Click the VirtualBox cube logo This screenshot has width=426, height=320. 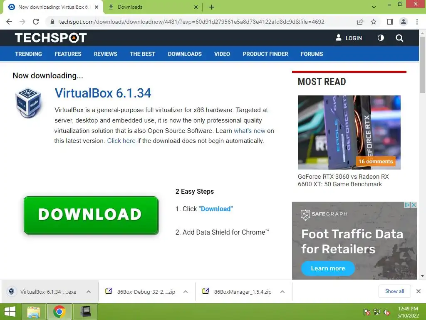pyautogui.click(x=28, y=103)
